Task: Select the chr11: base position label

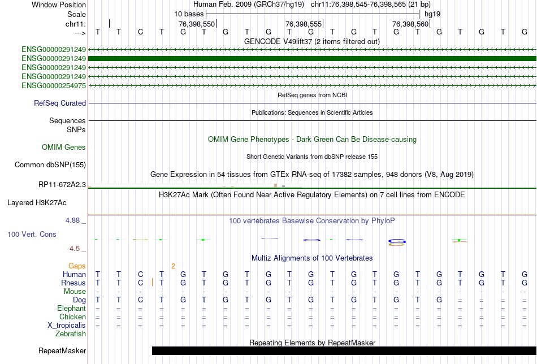Action: pos(76,24)
